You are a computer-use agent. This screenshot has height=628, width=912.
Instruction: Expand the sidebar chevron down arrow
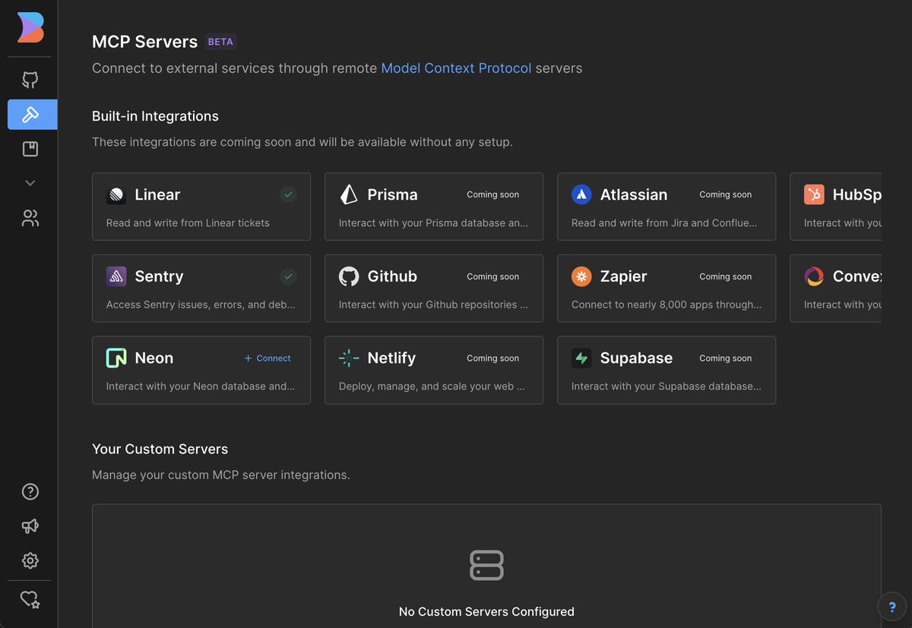pos(30,183)
